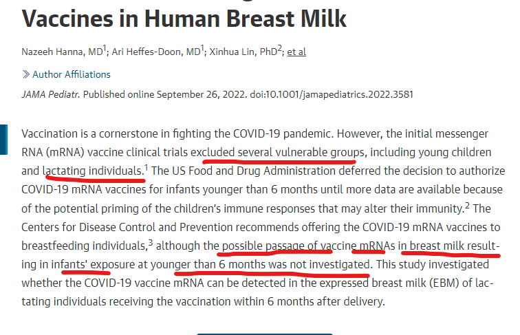Click the word "Vaccination" starting the paragraph
Image resolution: width=520 pixels, height=335 pixels.
[x=52, y=133]
